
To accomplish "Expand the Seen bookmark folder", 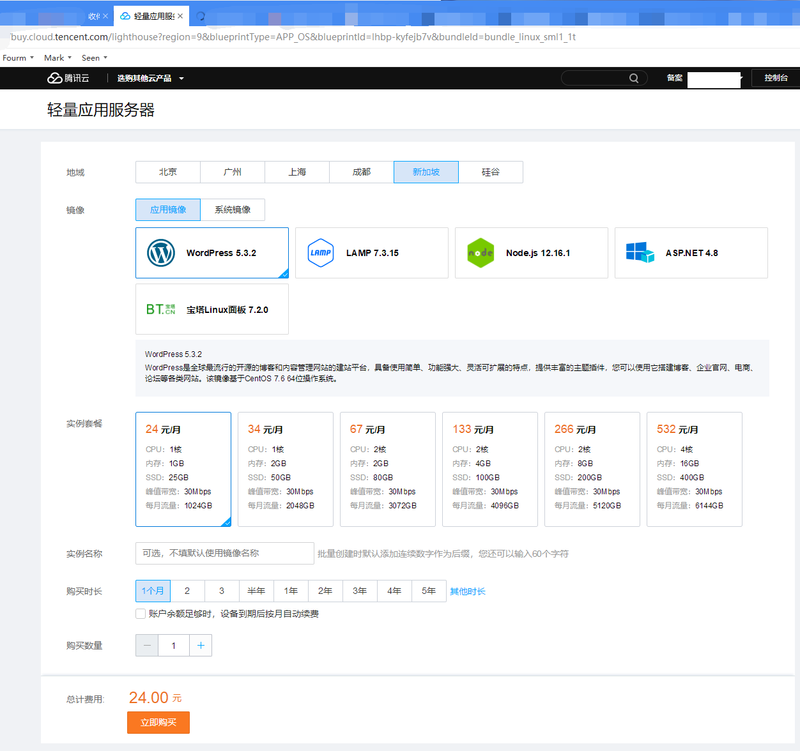I will (95, 57).
